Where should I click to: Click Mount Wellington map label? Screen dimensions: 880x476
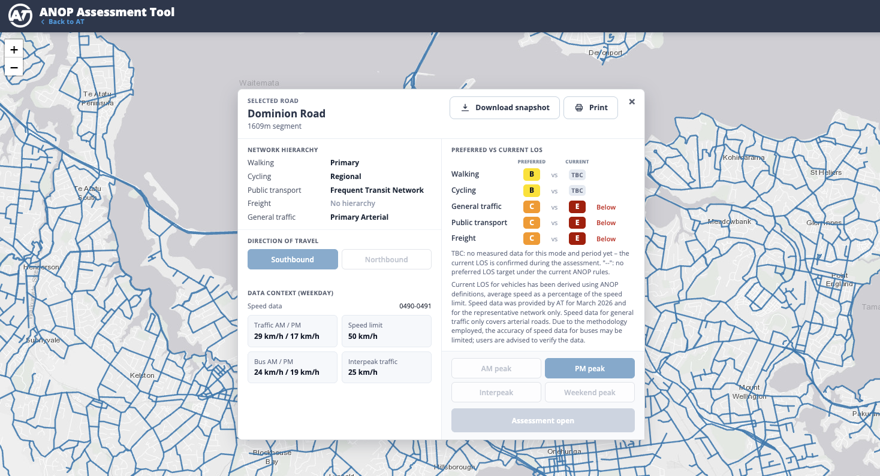click(x=749, y=392)
